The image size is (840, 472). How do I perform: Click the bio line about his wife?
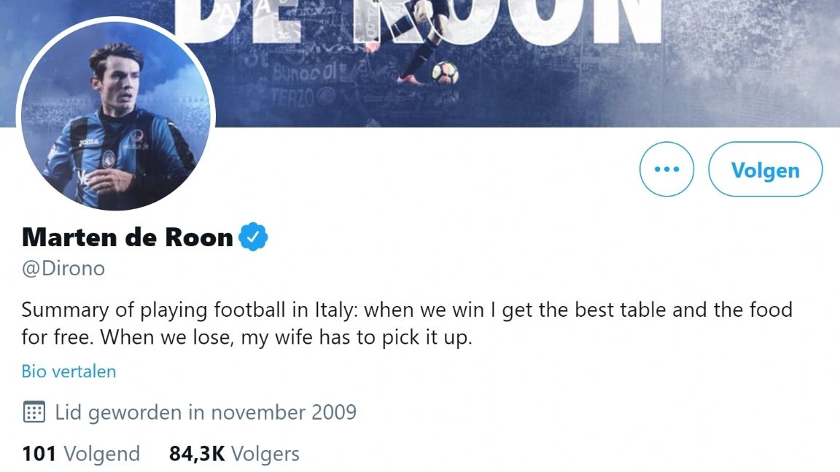[x=247, y=339]
